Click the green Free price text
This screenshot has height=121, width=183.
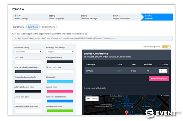119,71
